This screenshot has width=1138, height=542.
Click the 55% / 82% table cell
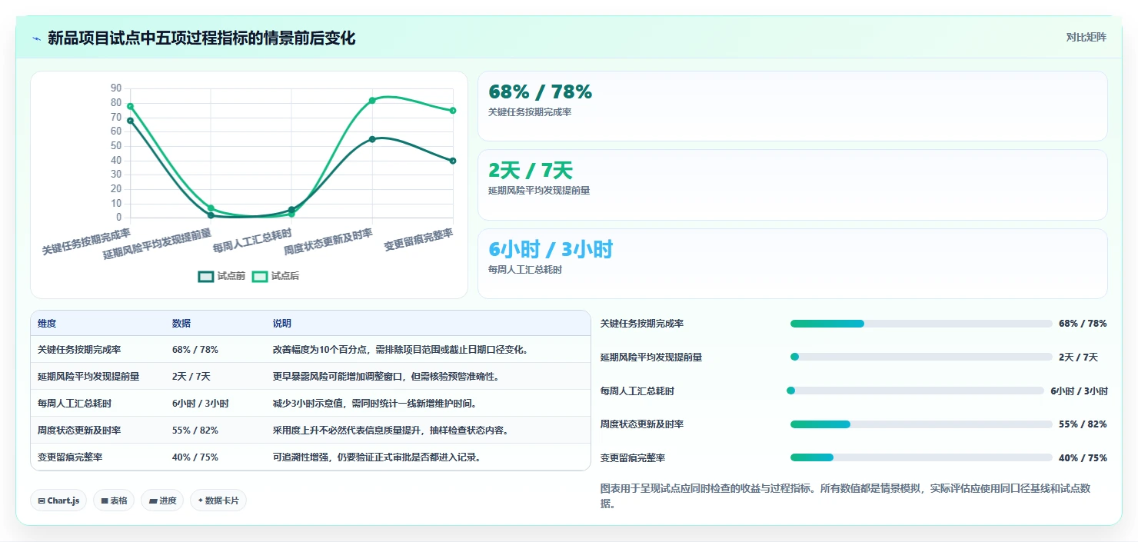[x=195, y=431]
